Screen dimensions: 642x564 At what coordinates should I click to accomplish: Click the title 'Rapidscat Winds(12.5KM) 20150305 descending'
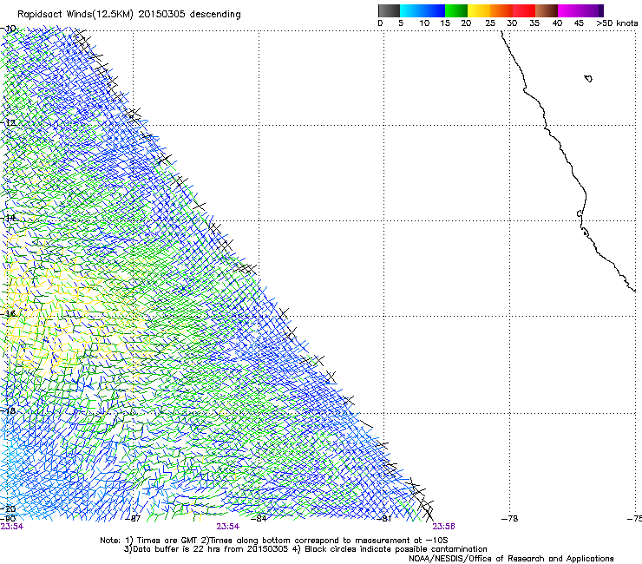click(129, 15)
